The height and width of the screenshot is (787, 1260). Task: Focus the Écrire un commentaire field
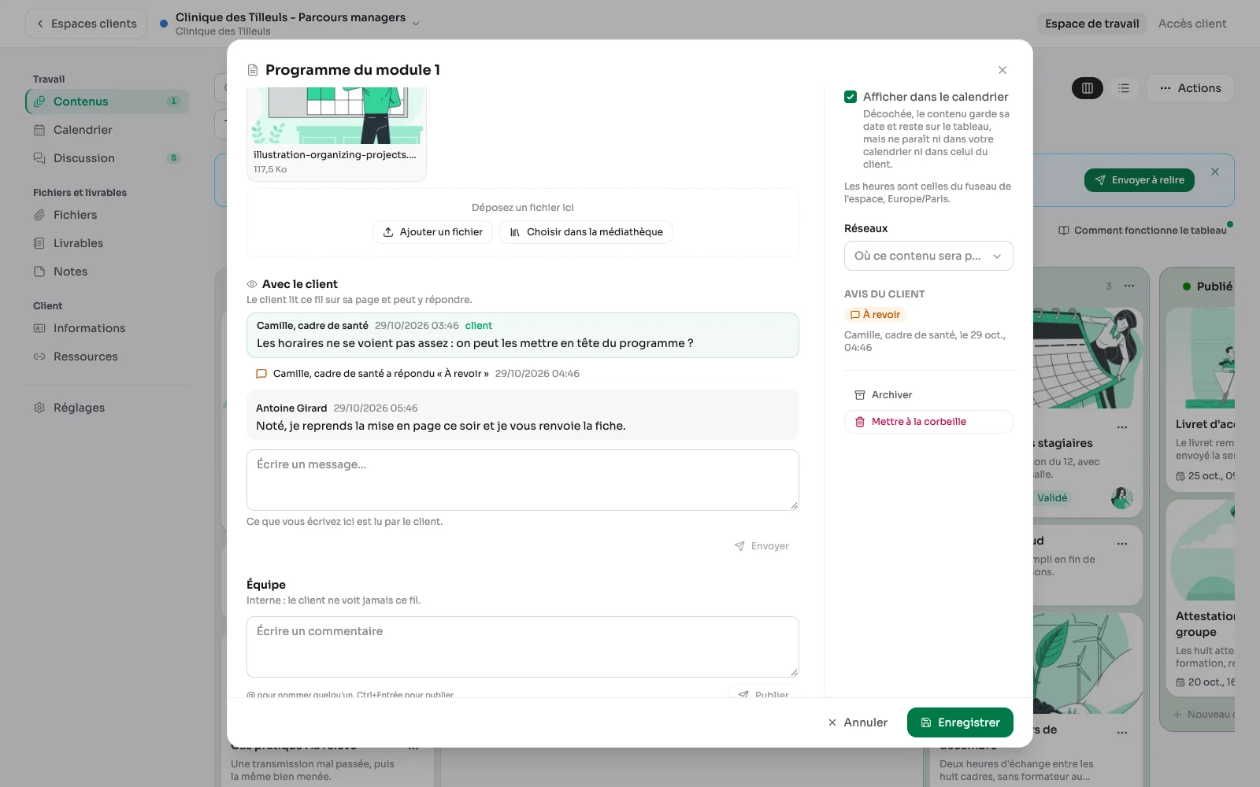(523, 647)
